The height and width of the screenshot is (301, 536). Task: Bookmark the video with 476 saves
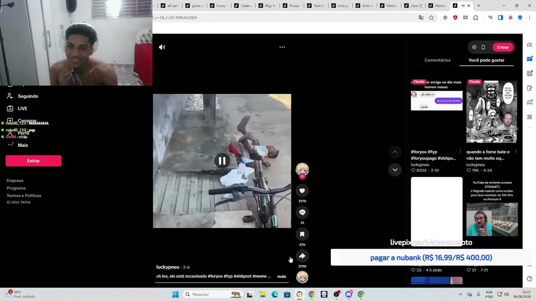pyautogui.click(x=302, y=234)
